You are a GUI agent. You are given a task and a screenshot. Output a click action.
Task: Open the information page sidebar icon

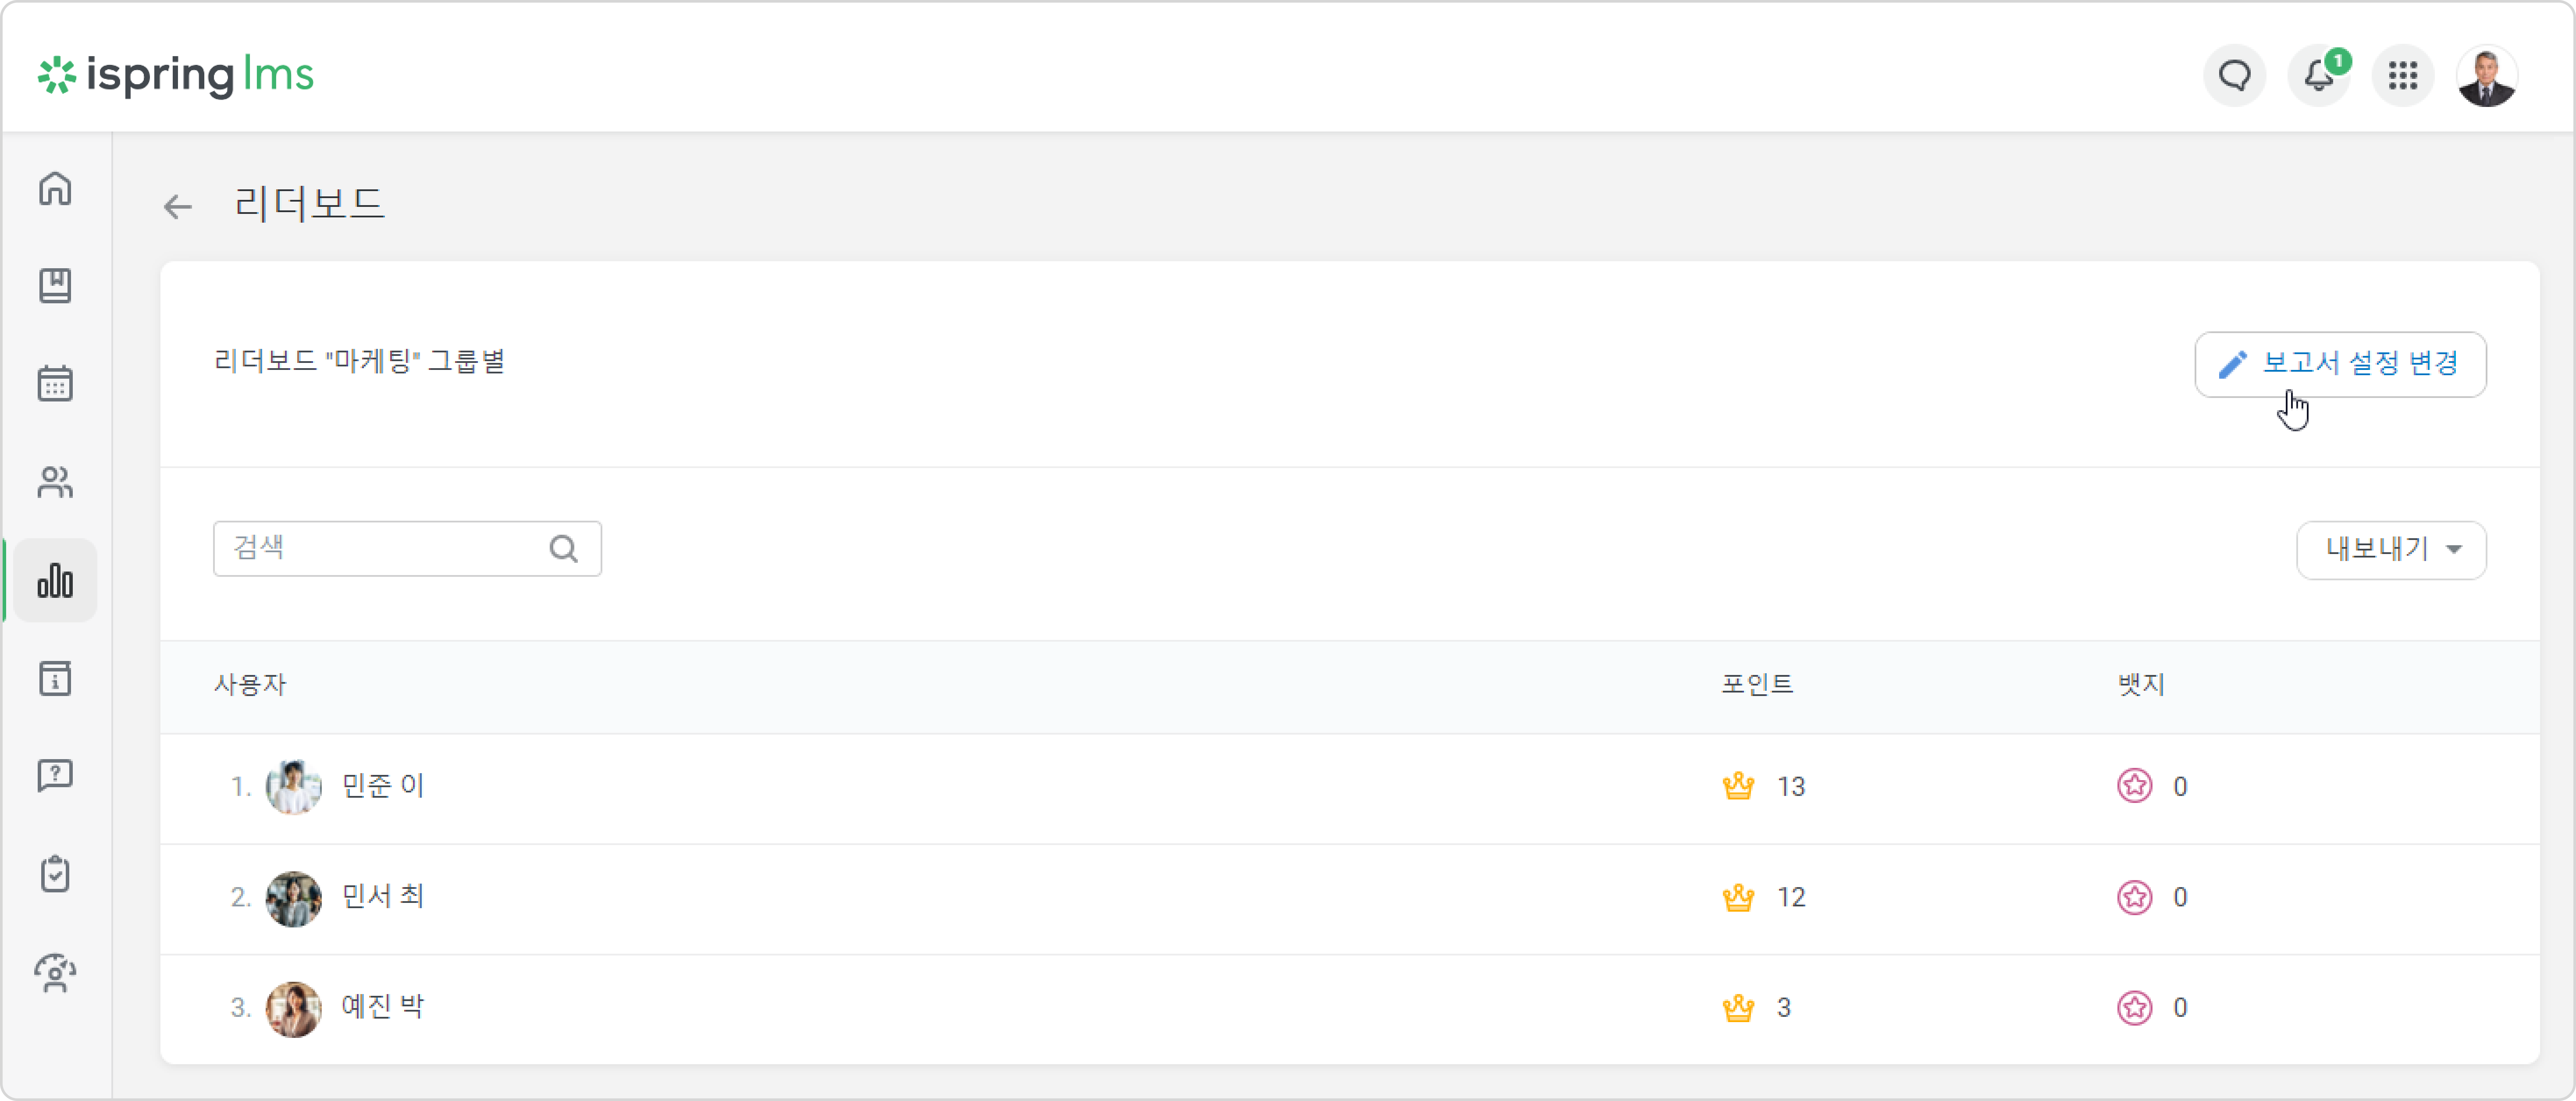pyautogui.click(x=55, y=678)
